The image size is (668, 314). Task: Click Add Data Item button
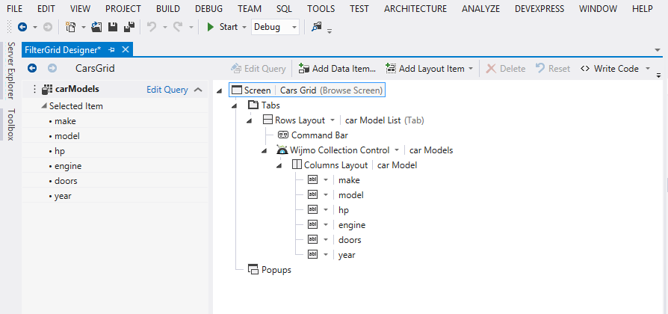[336, 69]
